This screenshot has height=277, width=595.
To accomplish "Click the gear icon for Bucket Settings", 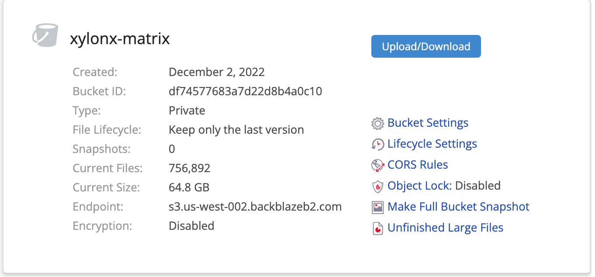I will [377, 123].
